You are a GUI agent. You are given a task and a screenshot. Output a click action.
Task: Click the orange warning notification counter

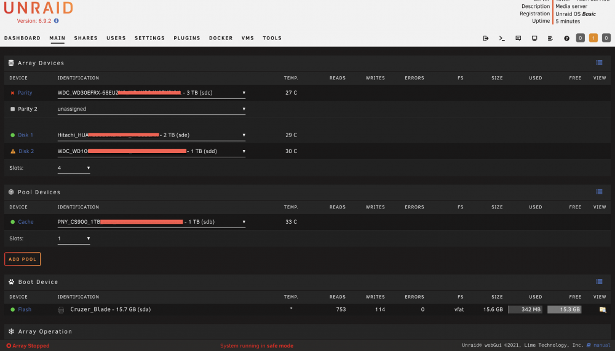click(x=593, y=38)
